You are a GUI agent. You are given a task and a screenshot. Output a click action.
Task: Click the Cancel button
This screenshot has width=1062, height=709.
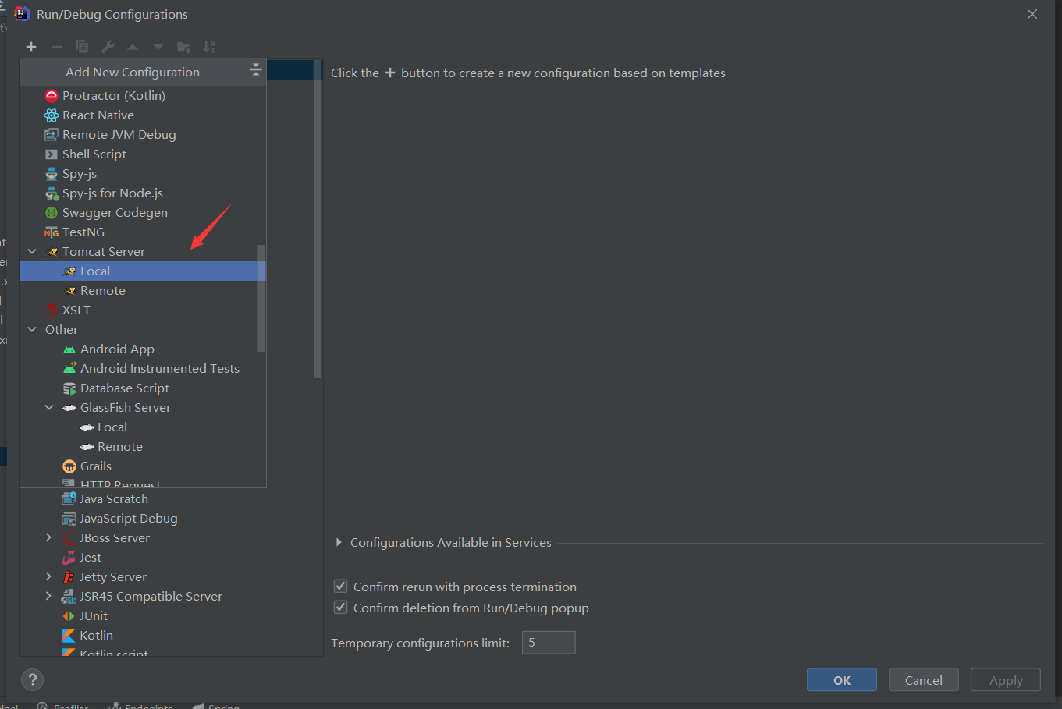pos(924,680)
